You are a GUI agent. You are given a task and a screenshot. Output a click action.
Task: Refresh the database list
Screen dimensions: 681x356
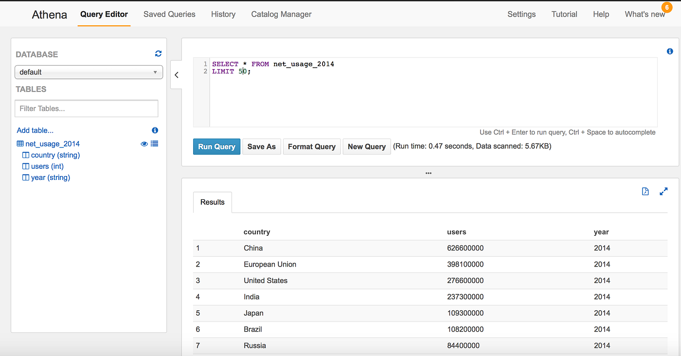point(158,53)
